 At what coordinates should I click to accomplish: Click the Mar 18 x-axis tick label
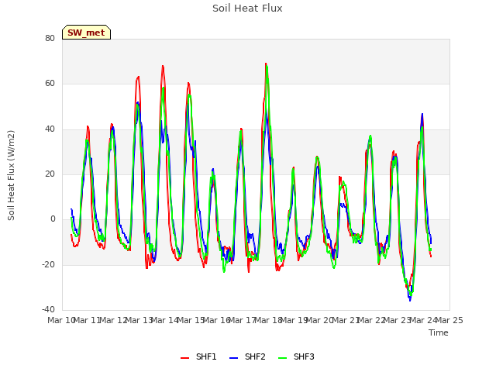point(268,320)
